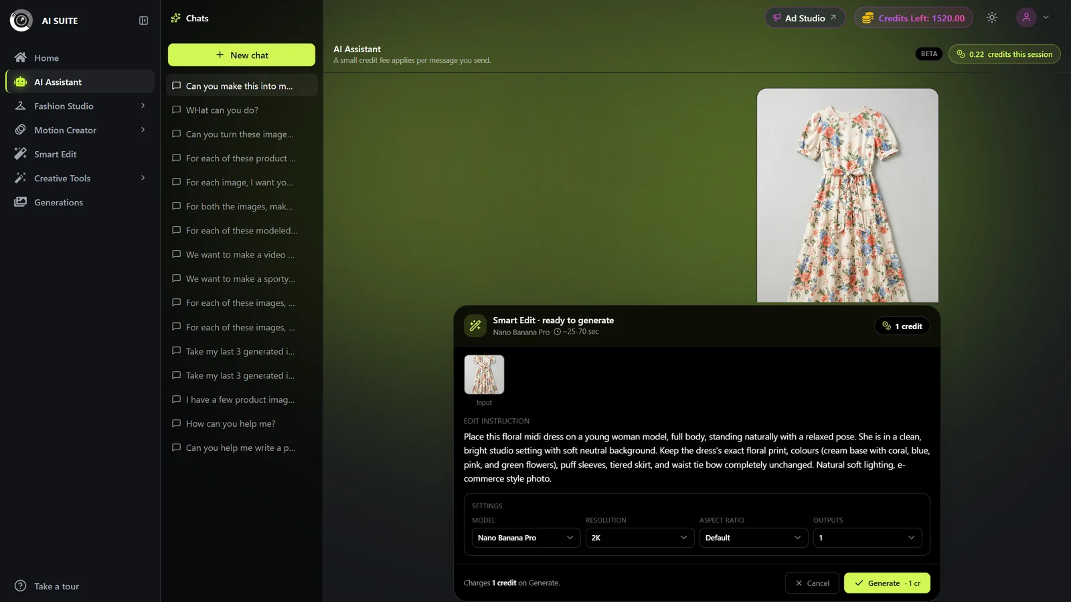Viewport: 1071px width, 602px height.
Task: Open 'Can you help me write a p...' chat
Action: (x=242, y=447)
